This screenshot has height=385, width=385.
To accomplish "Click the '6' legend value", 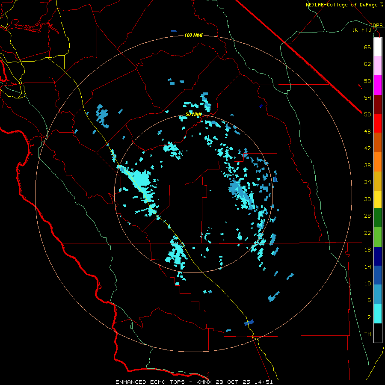I will (x=369, y=300).
